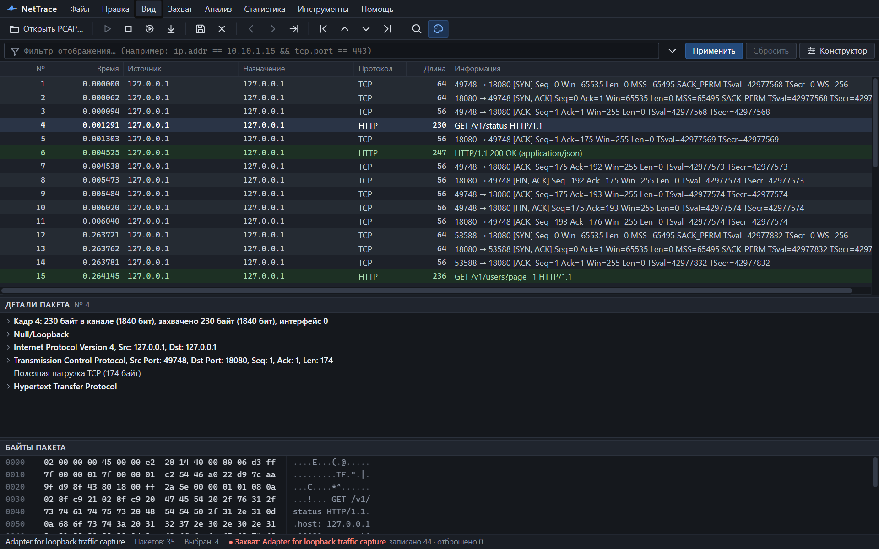Open the Захват menu
The image size is (879, 549).
180,9
